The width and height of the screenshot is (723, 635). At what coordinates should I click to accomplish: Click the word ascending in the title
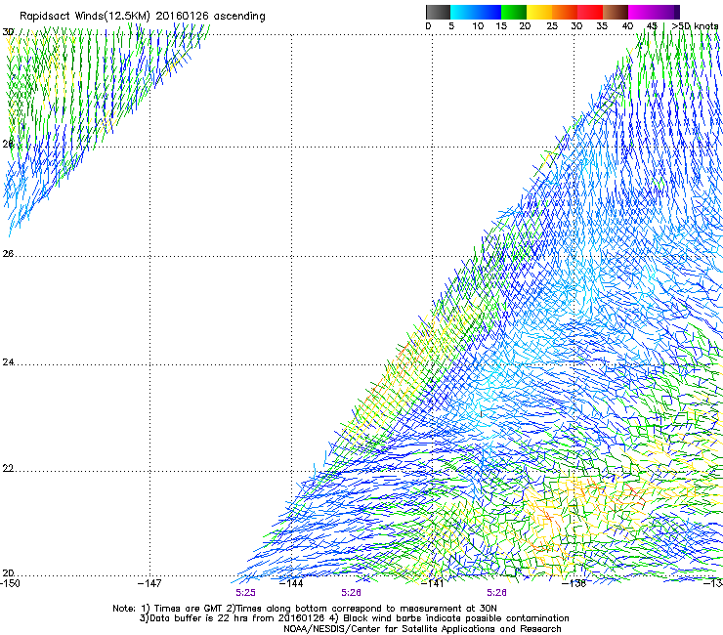click(239, 17)
